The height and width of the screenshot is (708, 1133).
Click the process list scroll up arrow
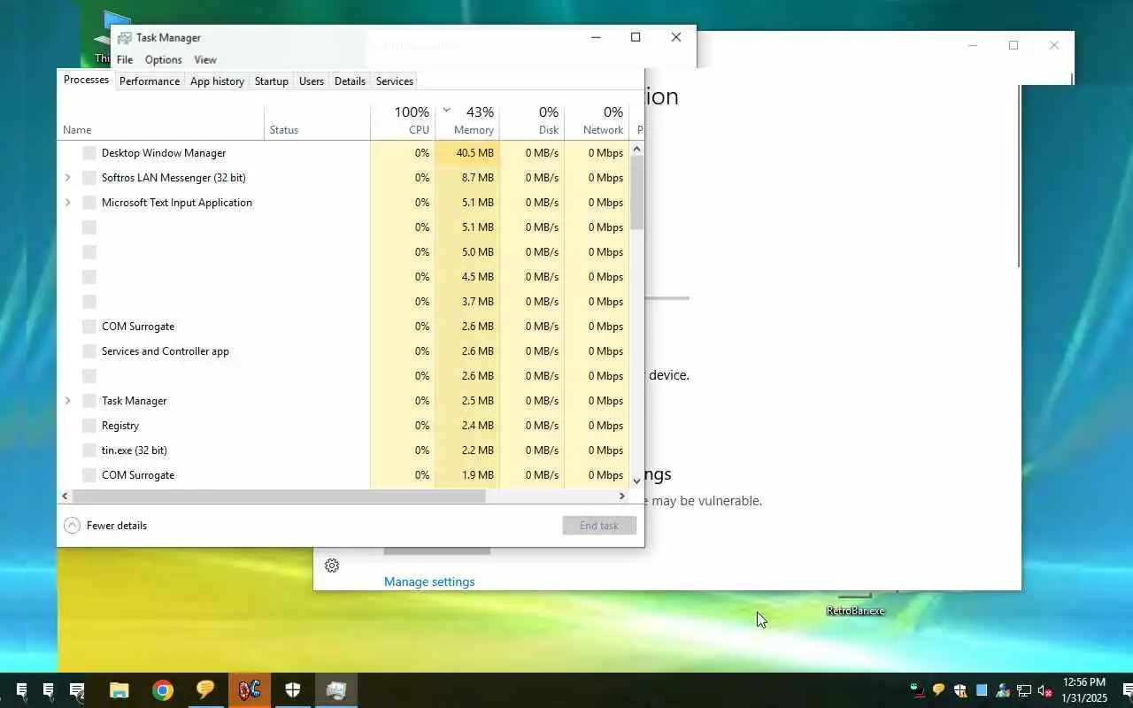pyautogui.click(x=636, y=149)
